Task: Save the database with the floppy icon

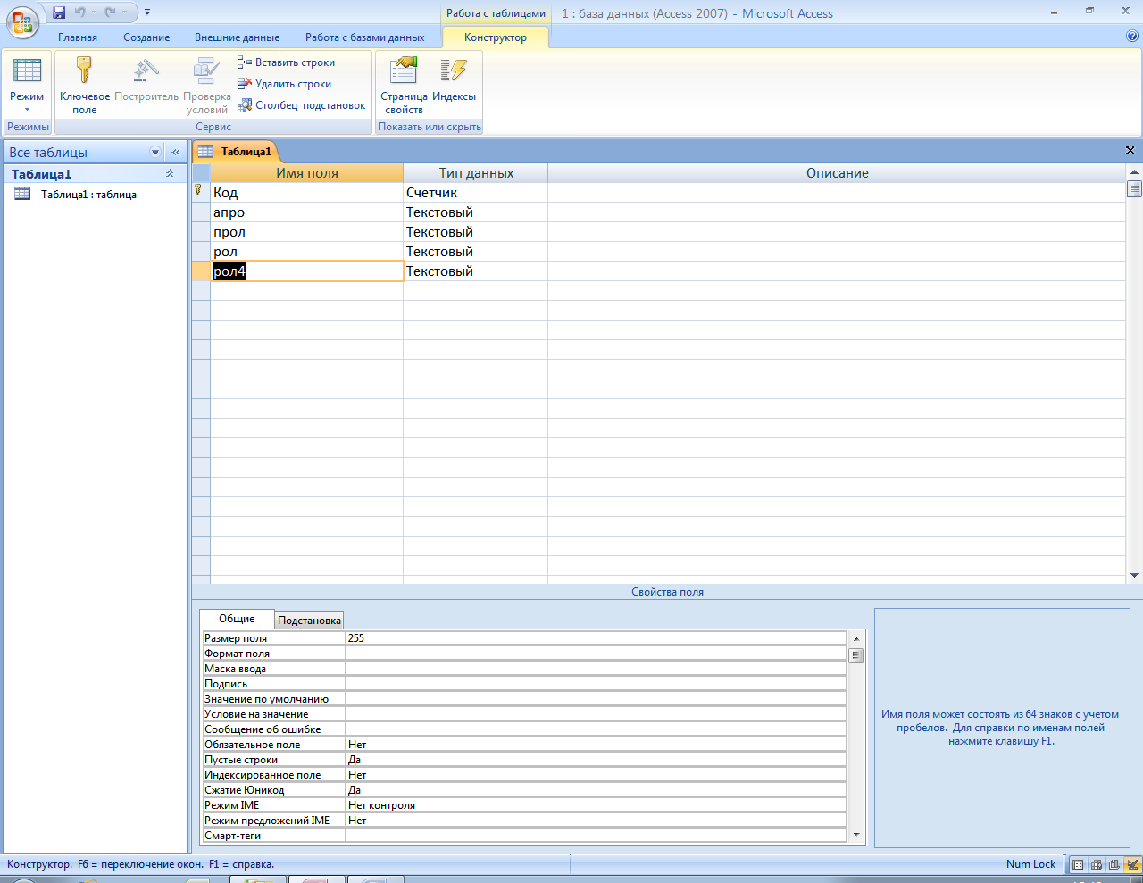Action: 59,12
